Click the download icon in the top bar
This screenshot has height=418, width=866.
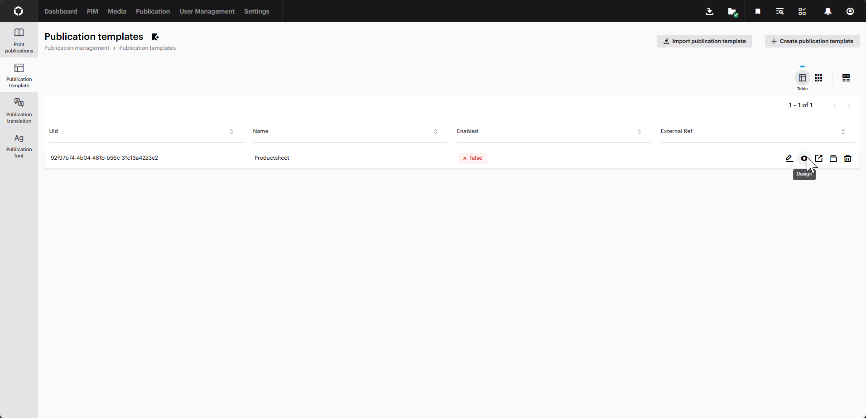click(709, 11)
